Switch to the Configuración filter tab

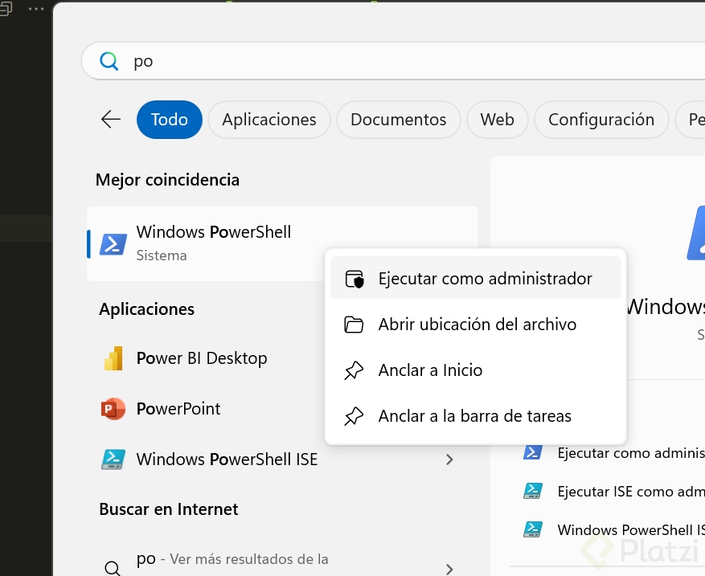pos(601,120)
